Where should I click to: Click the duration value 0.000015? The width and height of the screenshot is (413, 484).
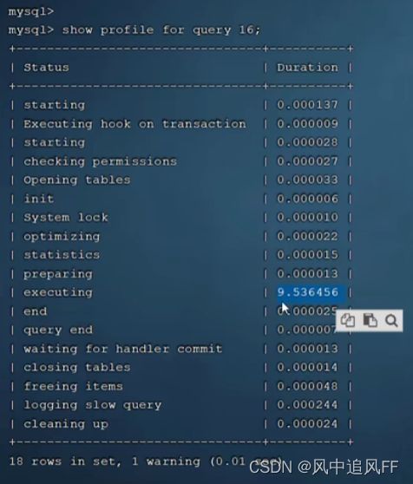pyautogui.click(x=307, y=255)
